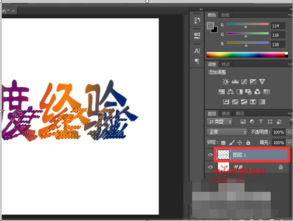
Task: Lock all layer attributes
Action: point(248,143)
